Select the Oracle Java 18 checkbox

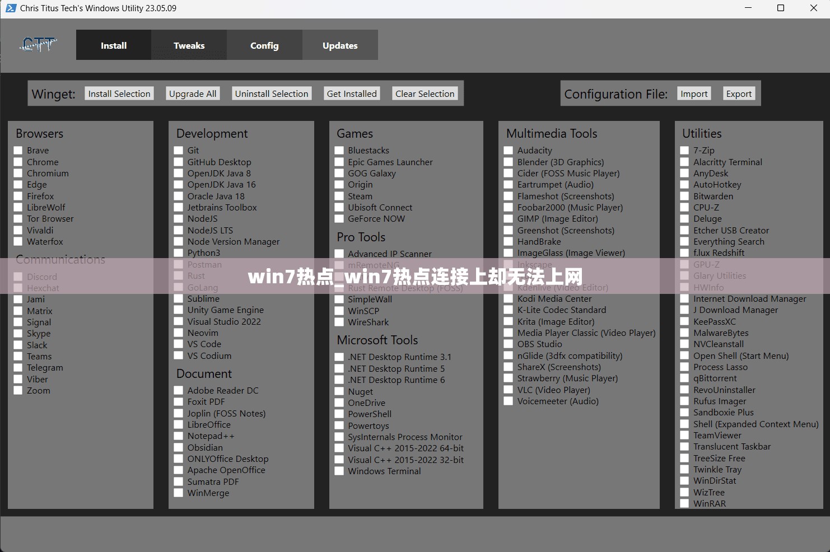pyautogui.click(x=179, y=197)
